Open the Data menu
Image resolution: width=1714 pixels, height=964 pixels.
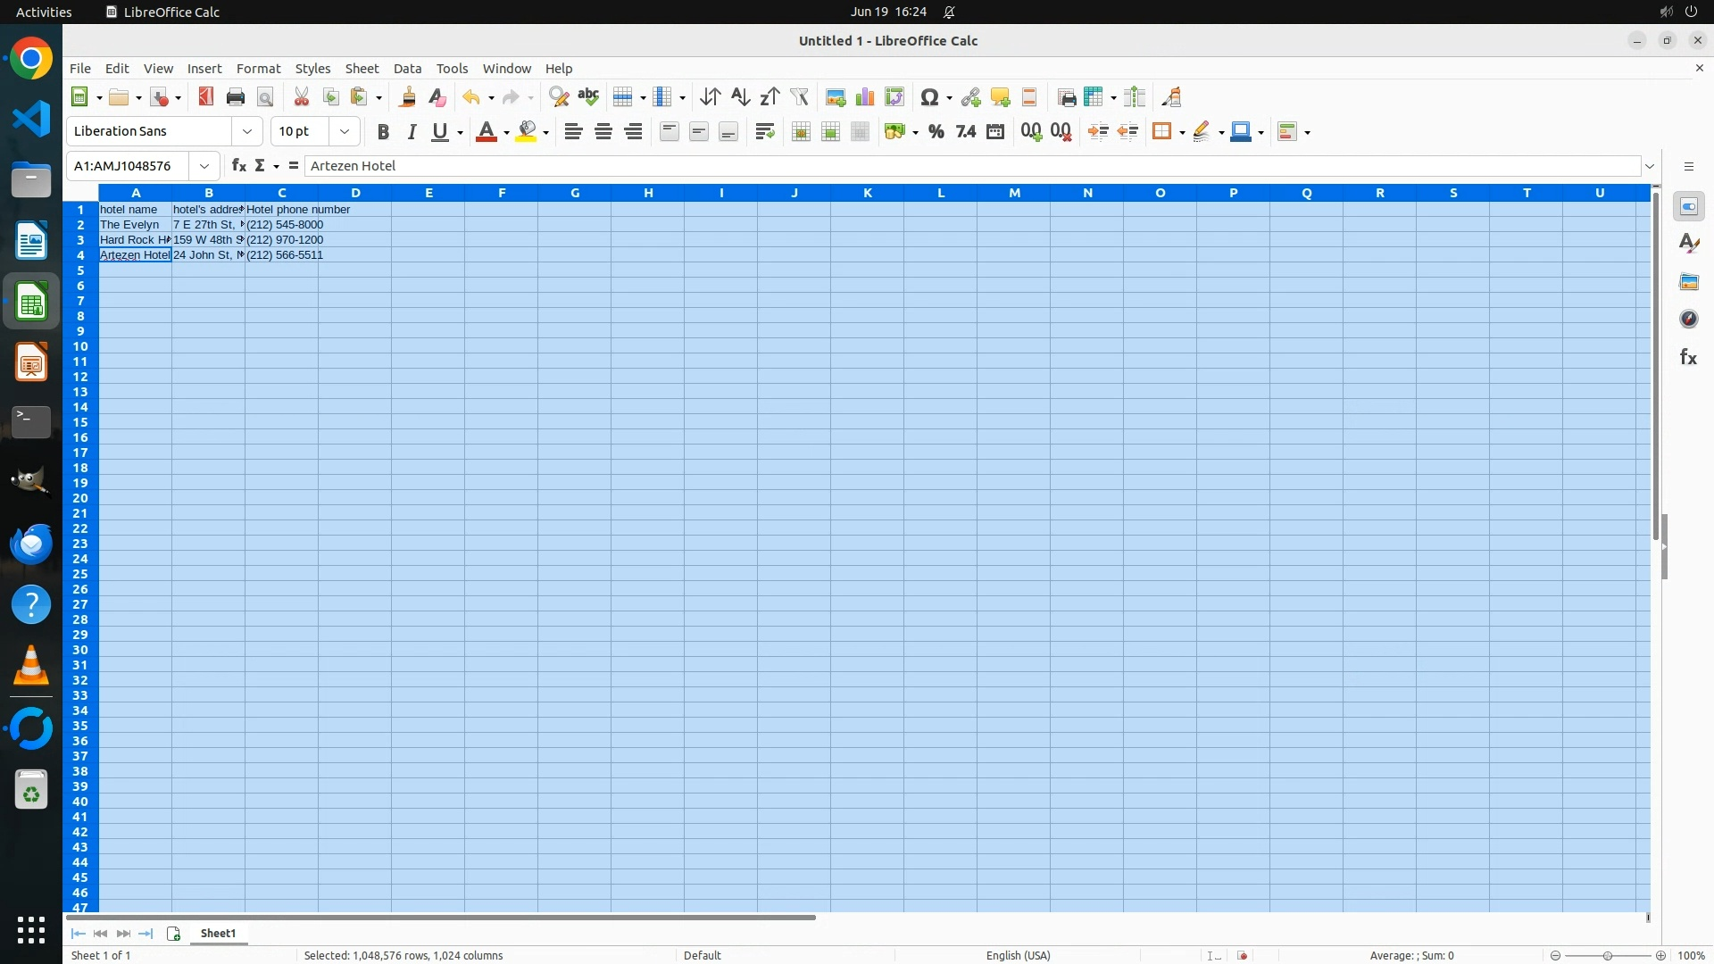click(407, 69)
